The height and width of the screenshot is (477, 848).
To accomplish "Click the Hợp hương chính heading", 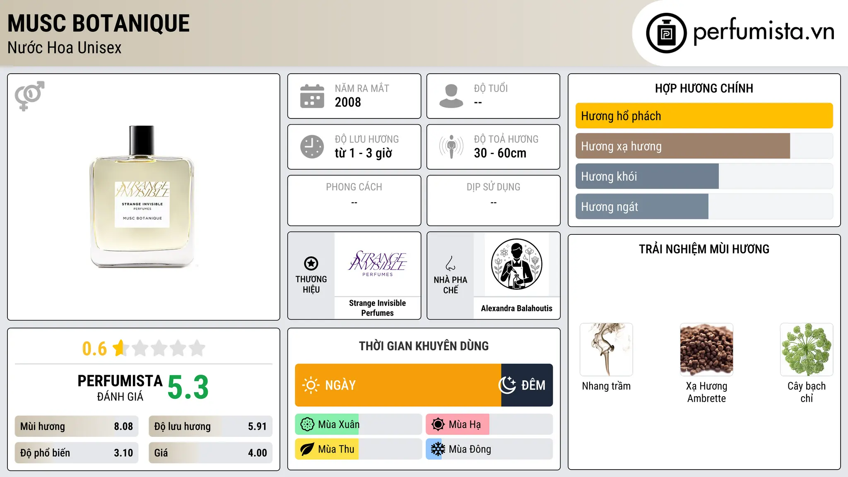I will coord(704,88).
